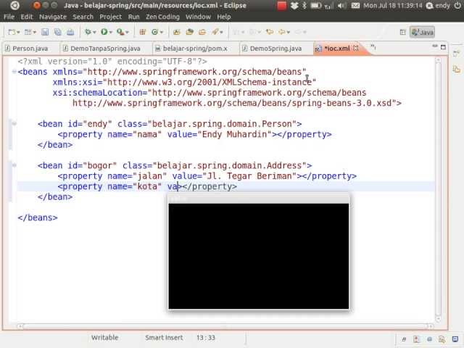Click the Outline view icon in right trim
Image resolution: width=464 pixels, height=348 pixels.
point(457,53)
